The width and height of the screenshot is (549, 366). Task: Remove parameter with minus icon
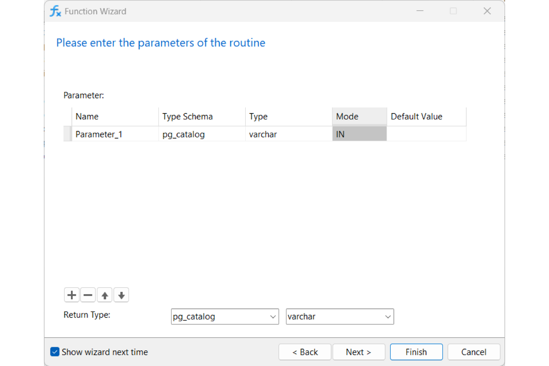[88, 295]
